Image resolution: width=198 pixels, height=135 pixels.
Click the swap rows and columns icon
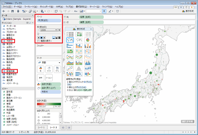56,11
